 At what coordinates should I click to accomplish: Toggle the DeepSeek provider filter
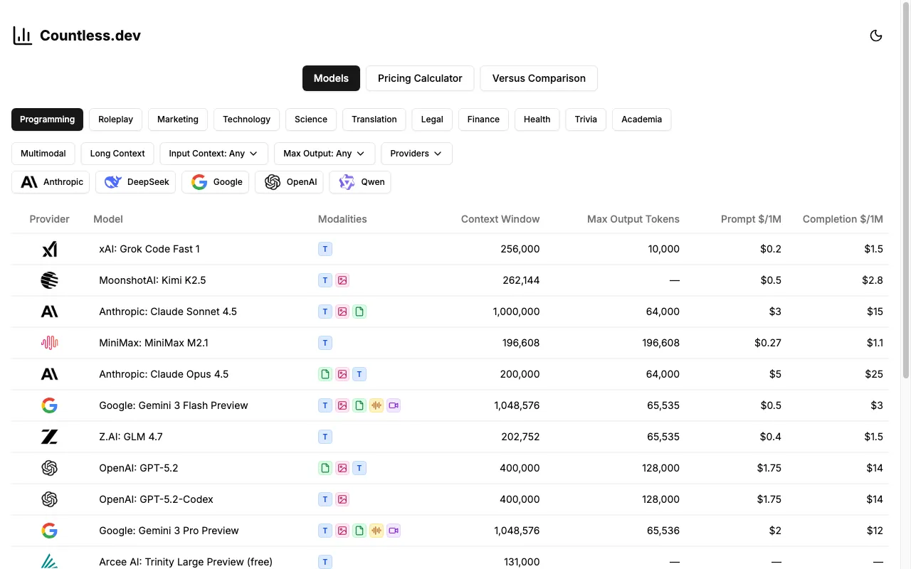click(x=135, y=182)
